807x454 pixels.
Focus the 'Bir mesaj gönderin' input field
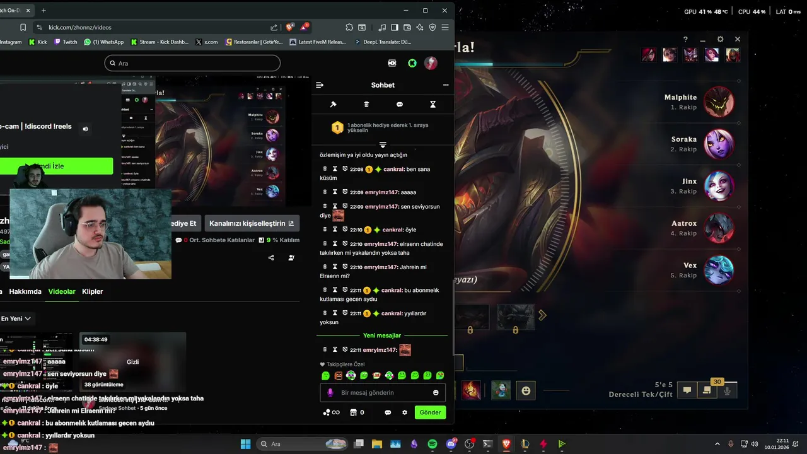click(383, 393)
